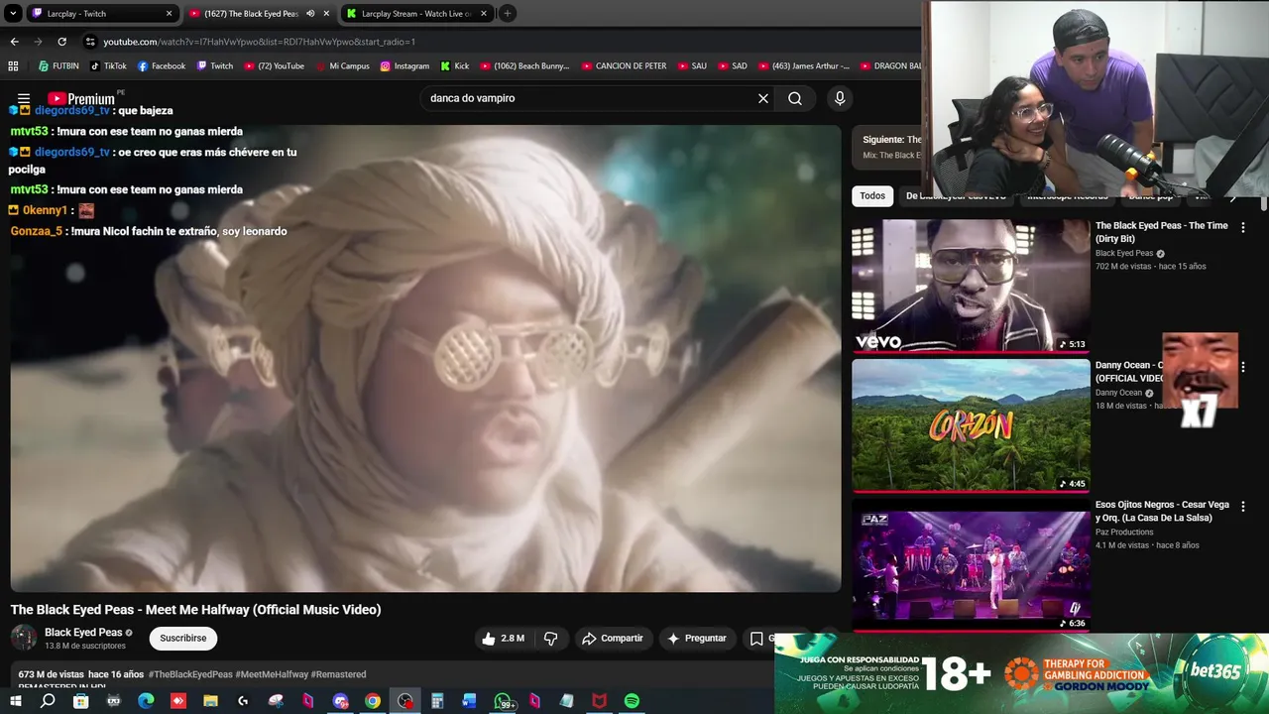
Task: Open the YouTube hamburger guide menu
Action: pyautogui.click(x=24, y=98)
